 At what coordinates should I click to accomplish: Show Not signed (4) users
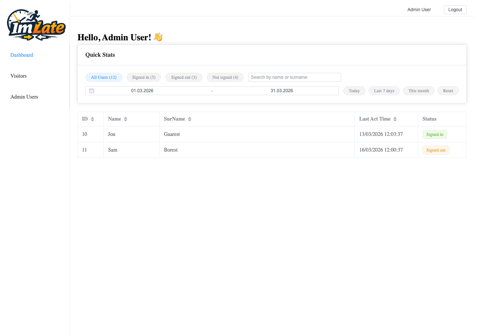[x=225, y=77]
